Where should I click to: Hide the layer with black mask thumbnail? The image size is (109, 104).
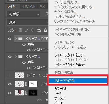(x=10, y=93)
